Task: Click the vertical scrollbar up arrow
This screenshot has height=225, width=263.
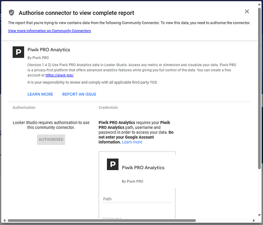Action: tap(259, 4)
